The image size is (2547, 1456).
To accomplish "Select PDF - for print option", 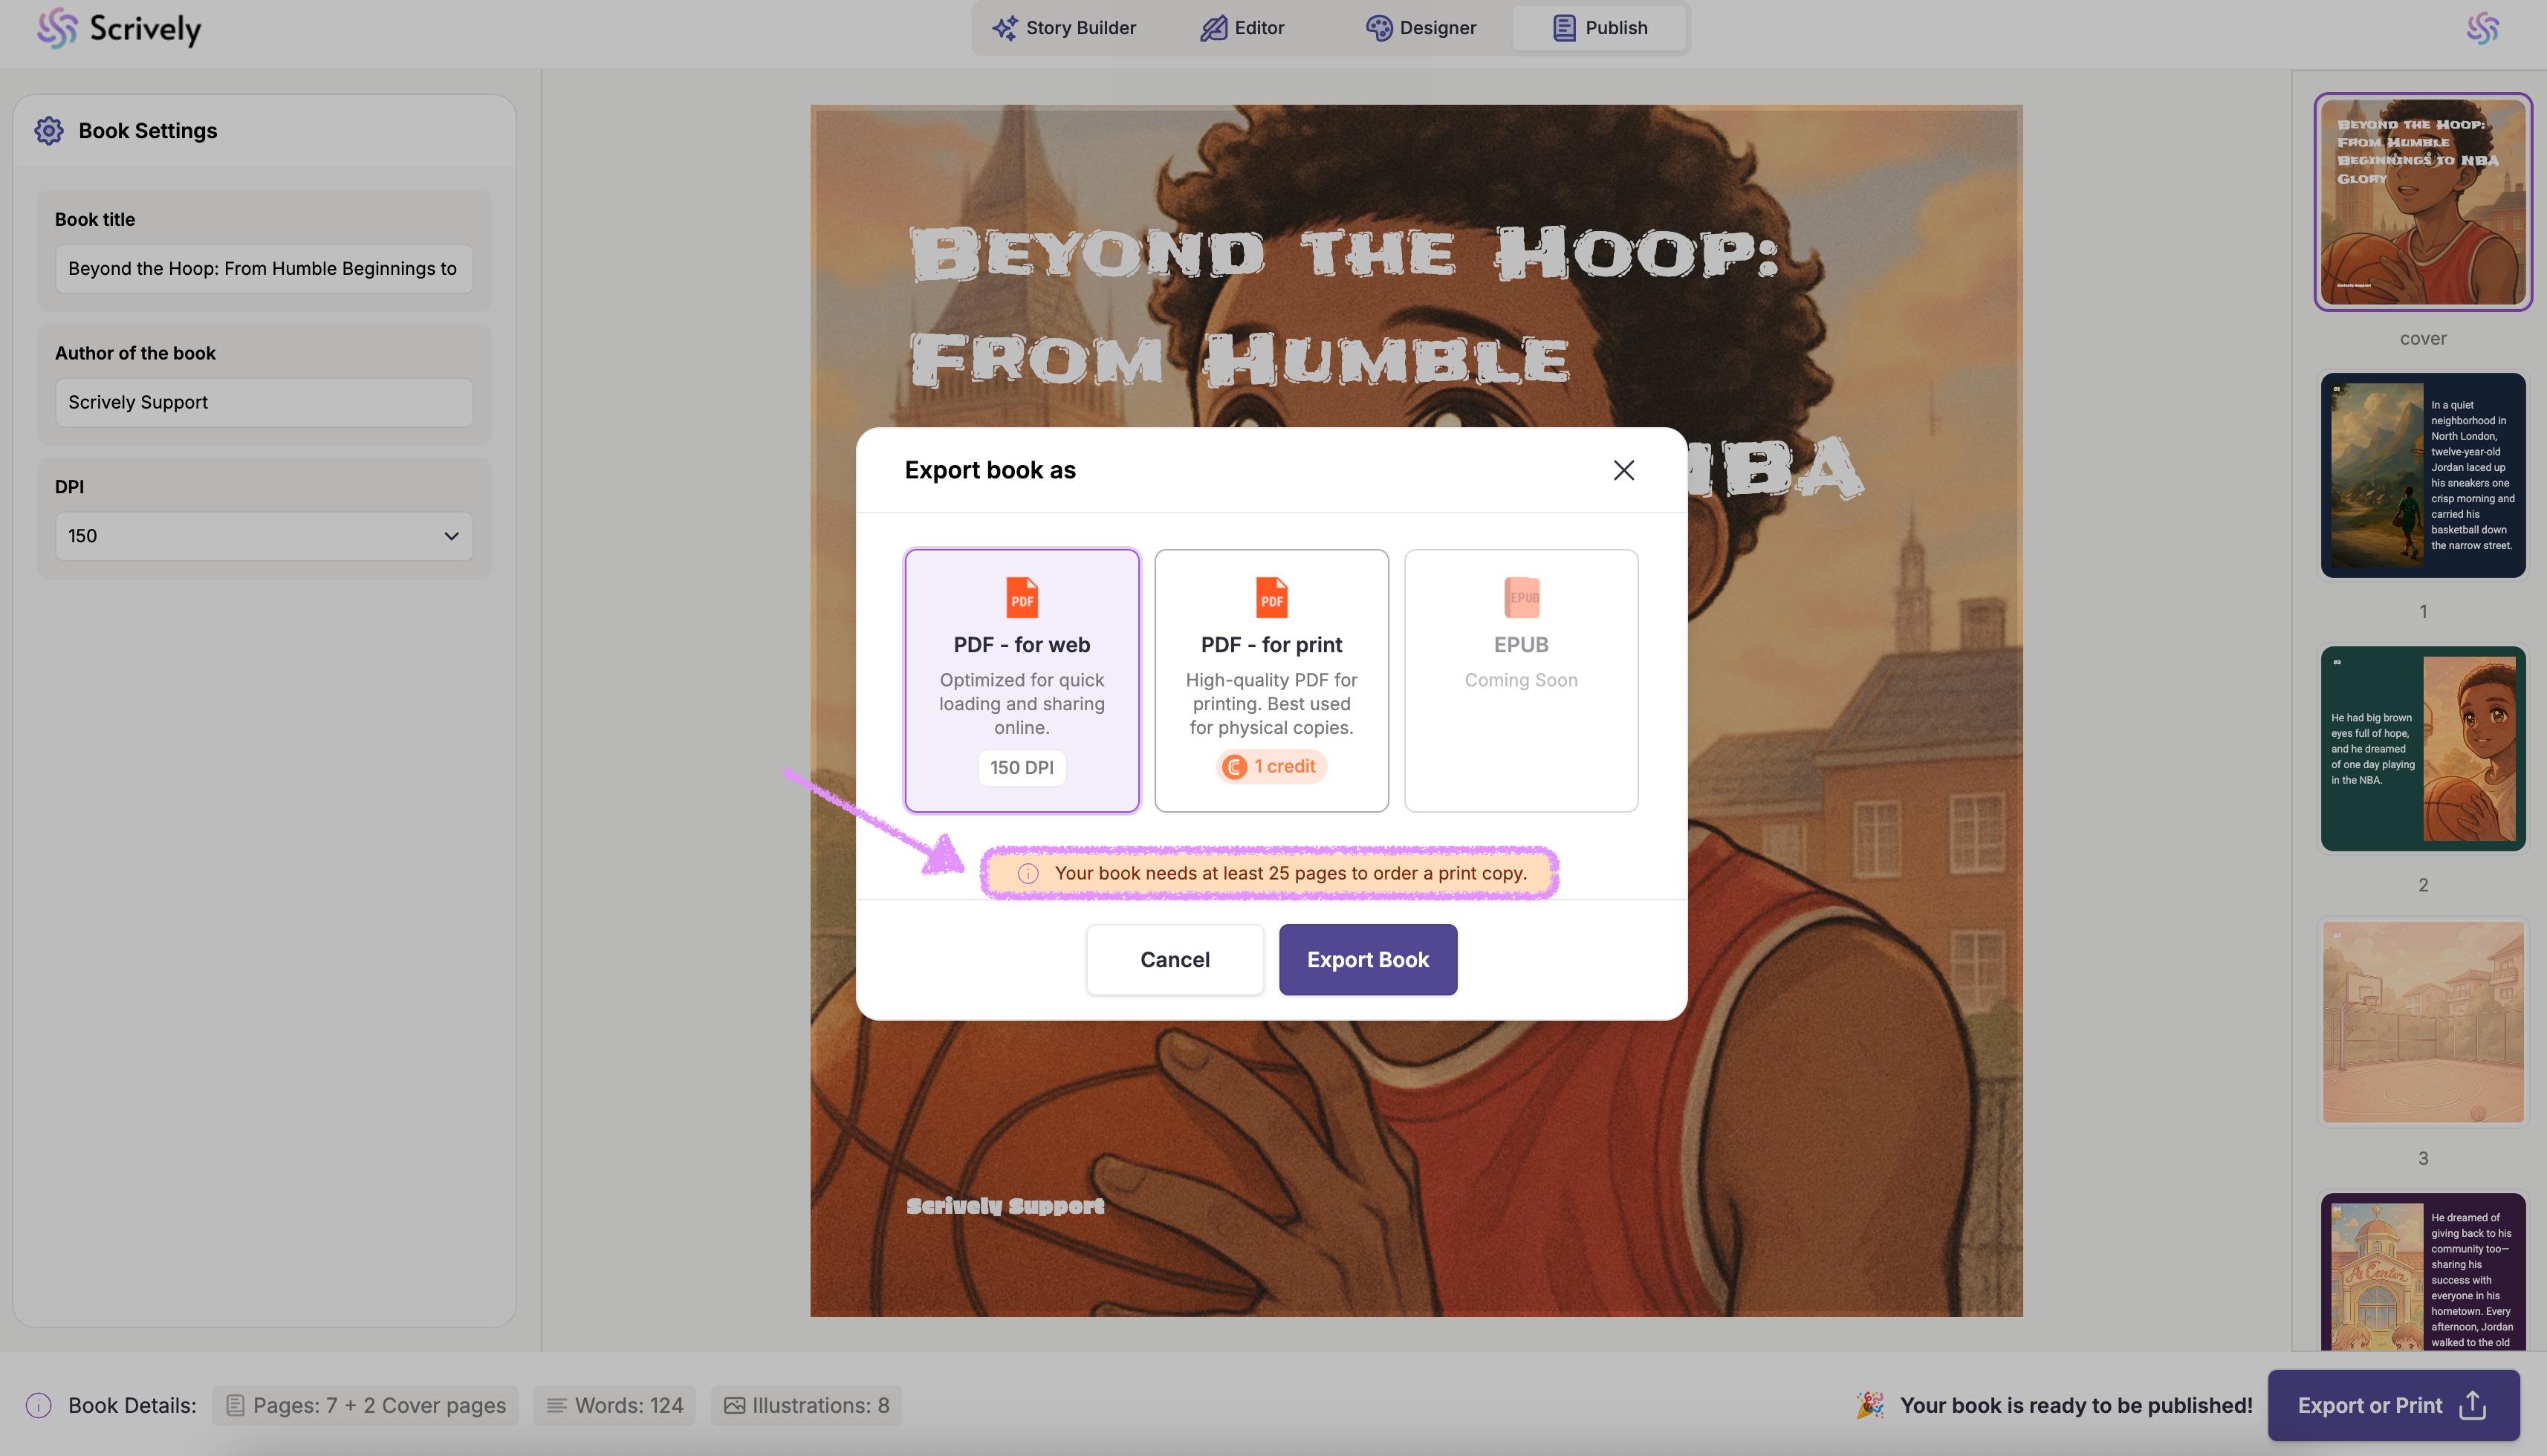I will 1271,680.
